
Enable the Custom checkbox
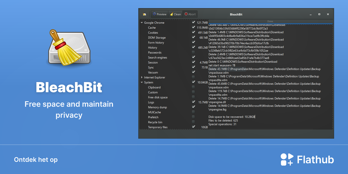[193, 92]
